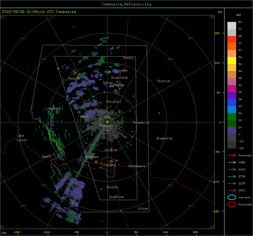Click the magenta 42-39 dBZ color swatch
The image size is (253, 236).
232,89
